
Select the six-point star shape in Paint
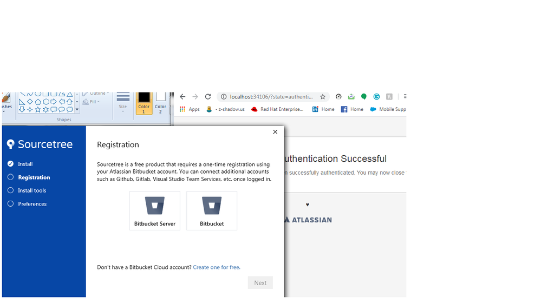pyautogui.click(x=46, y=109)
